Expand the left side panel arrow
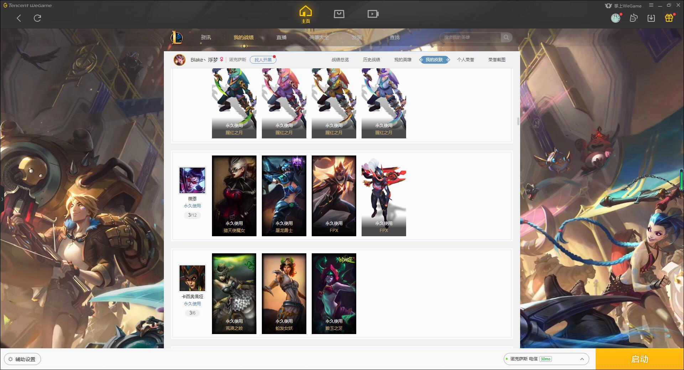 pyautogui.click(x=2, y=199)
